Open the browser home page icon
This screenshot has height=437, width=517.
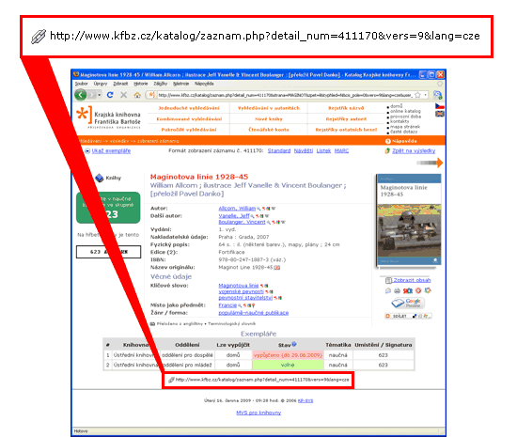point(137,95)
